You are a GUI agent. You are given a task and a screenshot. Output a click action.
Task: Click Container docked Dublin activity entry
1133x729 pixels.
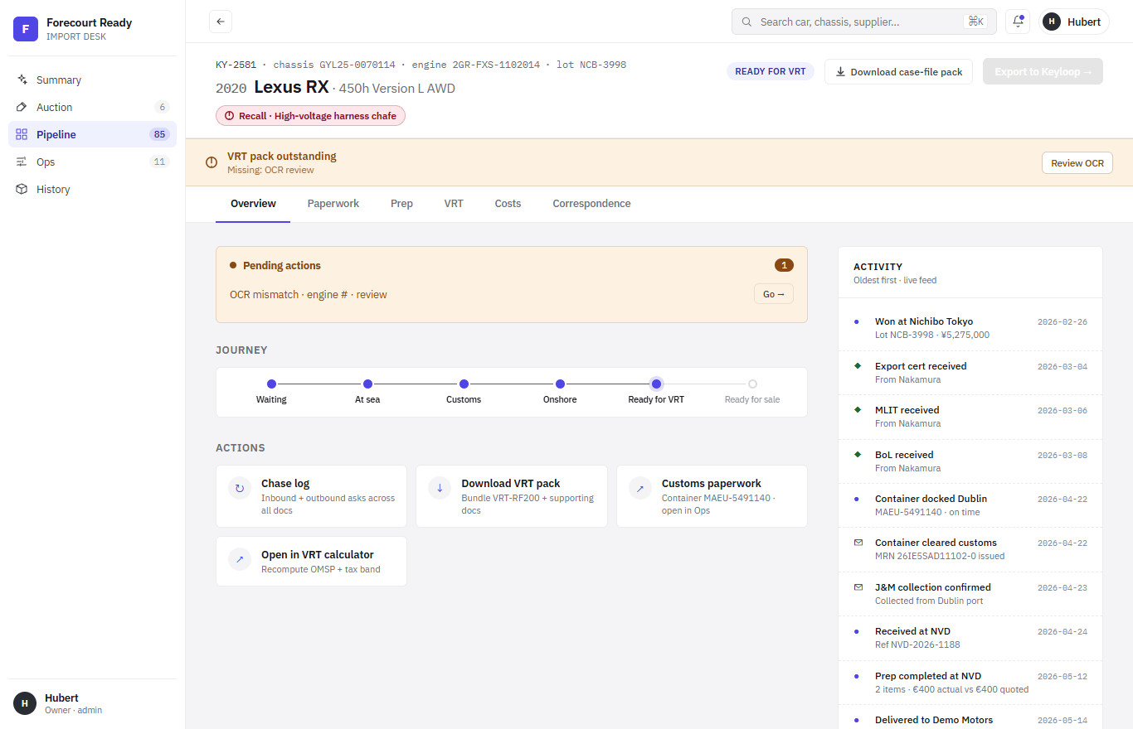click(970, 505)
